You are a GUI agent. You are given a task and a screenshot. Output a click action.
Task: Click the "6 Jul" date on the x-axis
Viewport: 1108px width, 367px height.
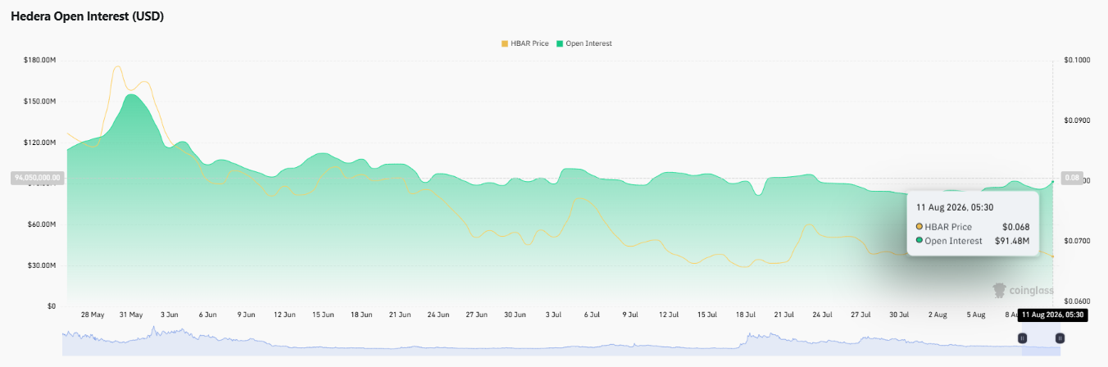[x=592, y=315]
